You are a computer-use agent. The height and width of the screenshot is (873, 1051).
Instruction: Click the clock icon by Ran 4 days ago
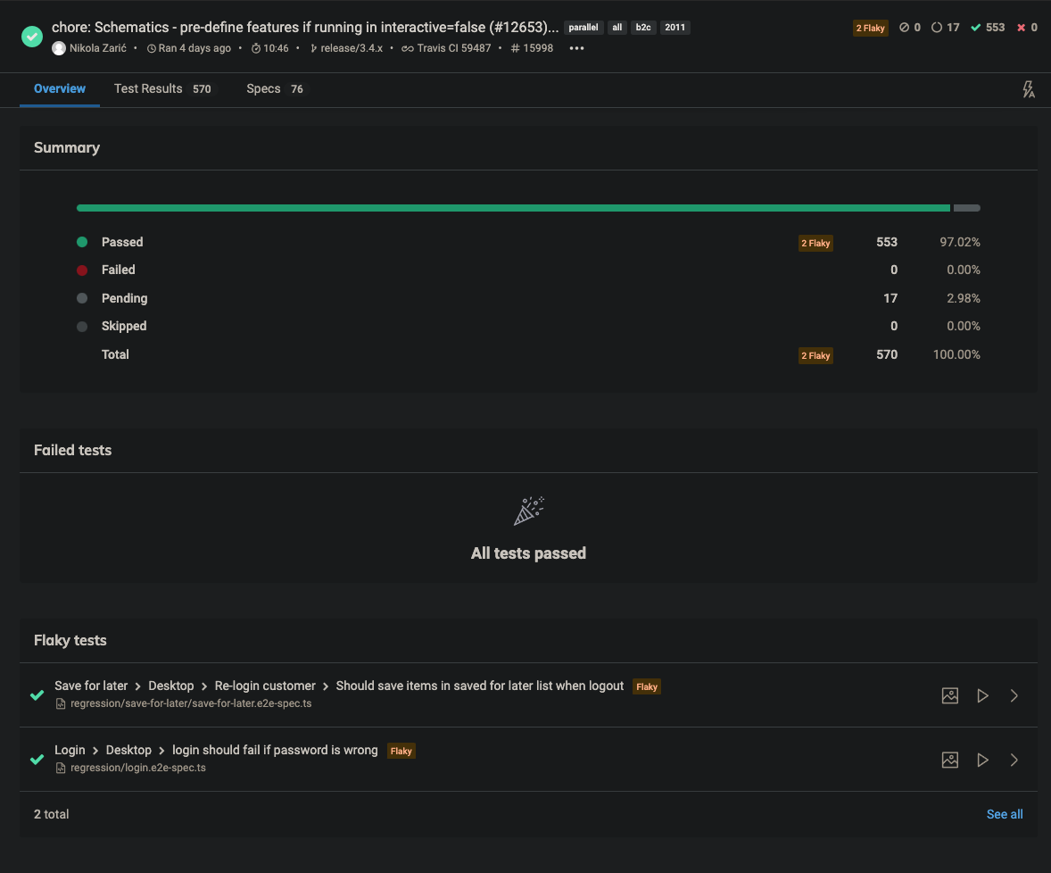[152, 48]
